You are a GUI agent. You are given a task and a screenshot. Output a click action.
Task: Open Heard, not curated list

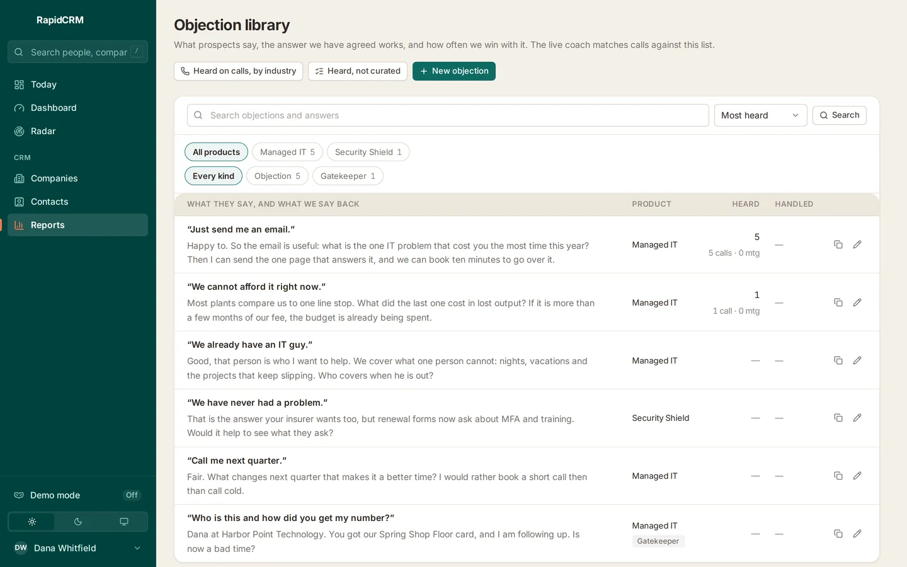(x=358, y=71)
